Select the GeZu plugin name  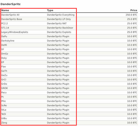coord(4,75)
